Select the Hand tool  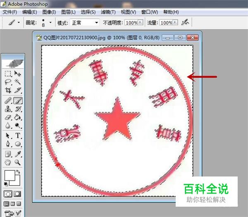click(x=8, y=162)
